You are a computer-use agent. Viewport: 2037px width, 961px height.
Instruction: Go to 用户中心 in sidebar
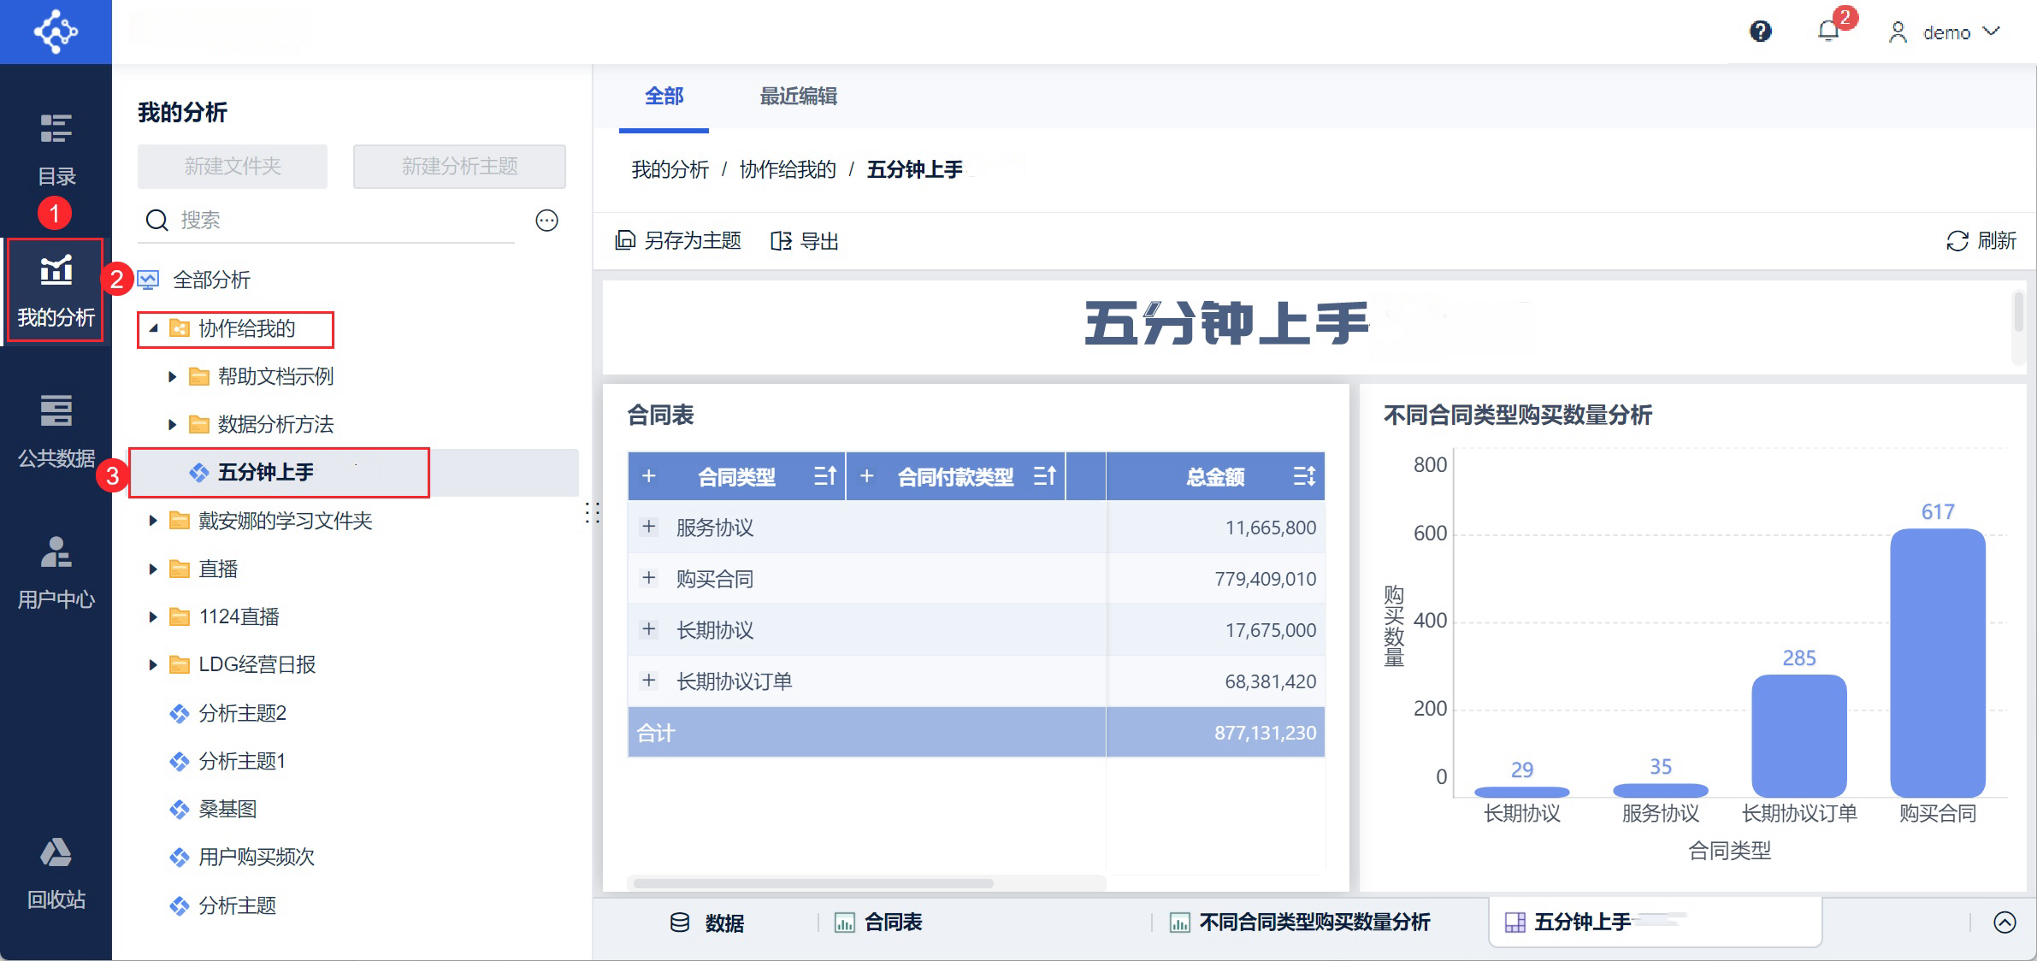click(x=56, y=572)
